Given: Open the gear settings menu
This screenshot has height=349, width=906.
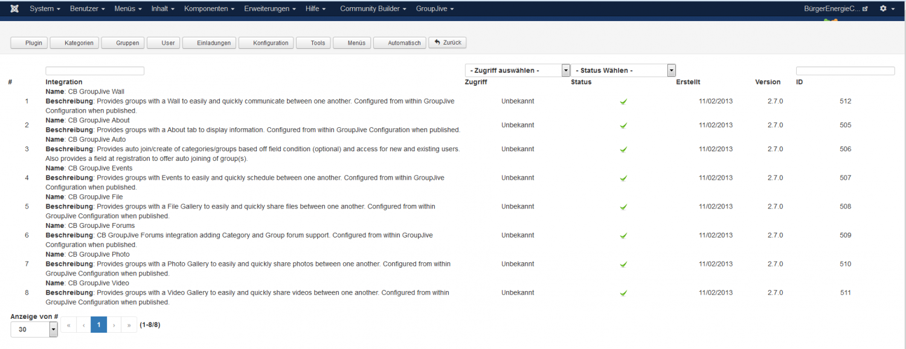Looking at the screenshot, I should coord(886,9).
